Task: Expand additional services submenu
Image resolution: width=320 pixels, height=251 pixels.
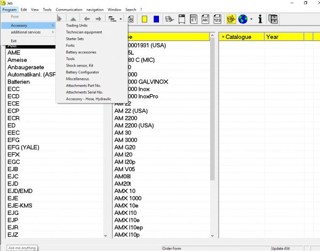Action: pos(29,32)
